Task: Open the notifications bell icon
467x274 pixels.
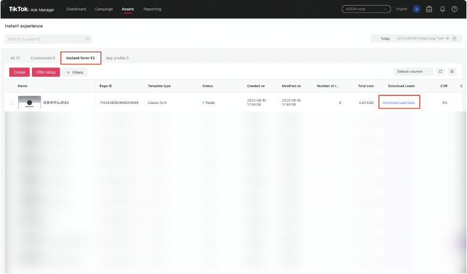Action: tap(443, 9)
